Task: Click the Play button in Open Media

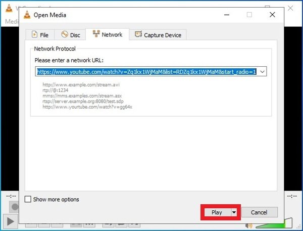Action: 217,212
